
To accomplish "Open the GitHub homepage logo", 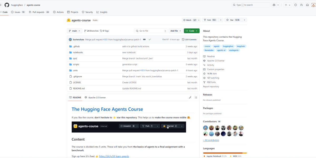I will click(7, 5).
